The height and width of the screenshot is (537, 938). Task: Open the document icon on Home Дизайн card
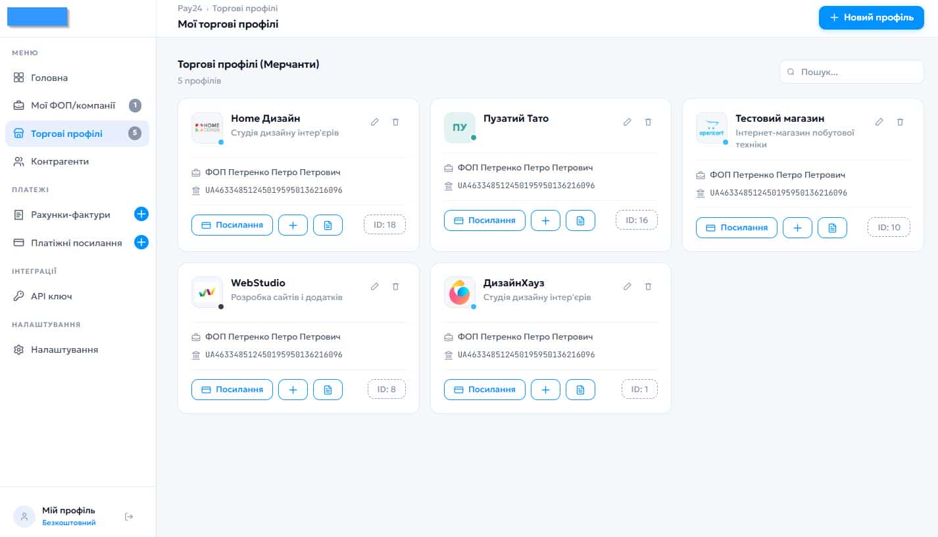[x=328, y=225]
